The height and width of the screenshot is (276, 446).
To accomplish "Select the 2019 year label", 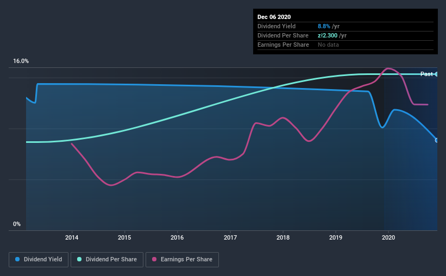I will tap(336, 237).
